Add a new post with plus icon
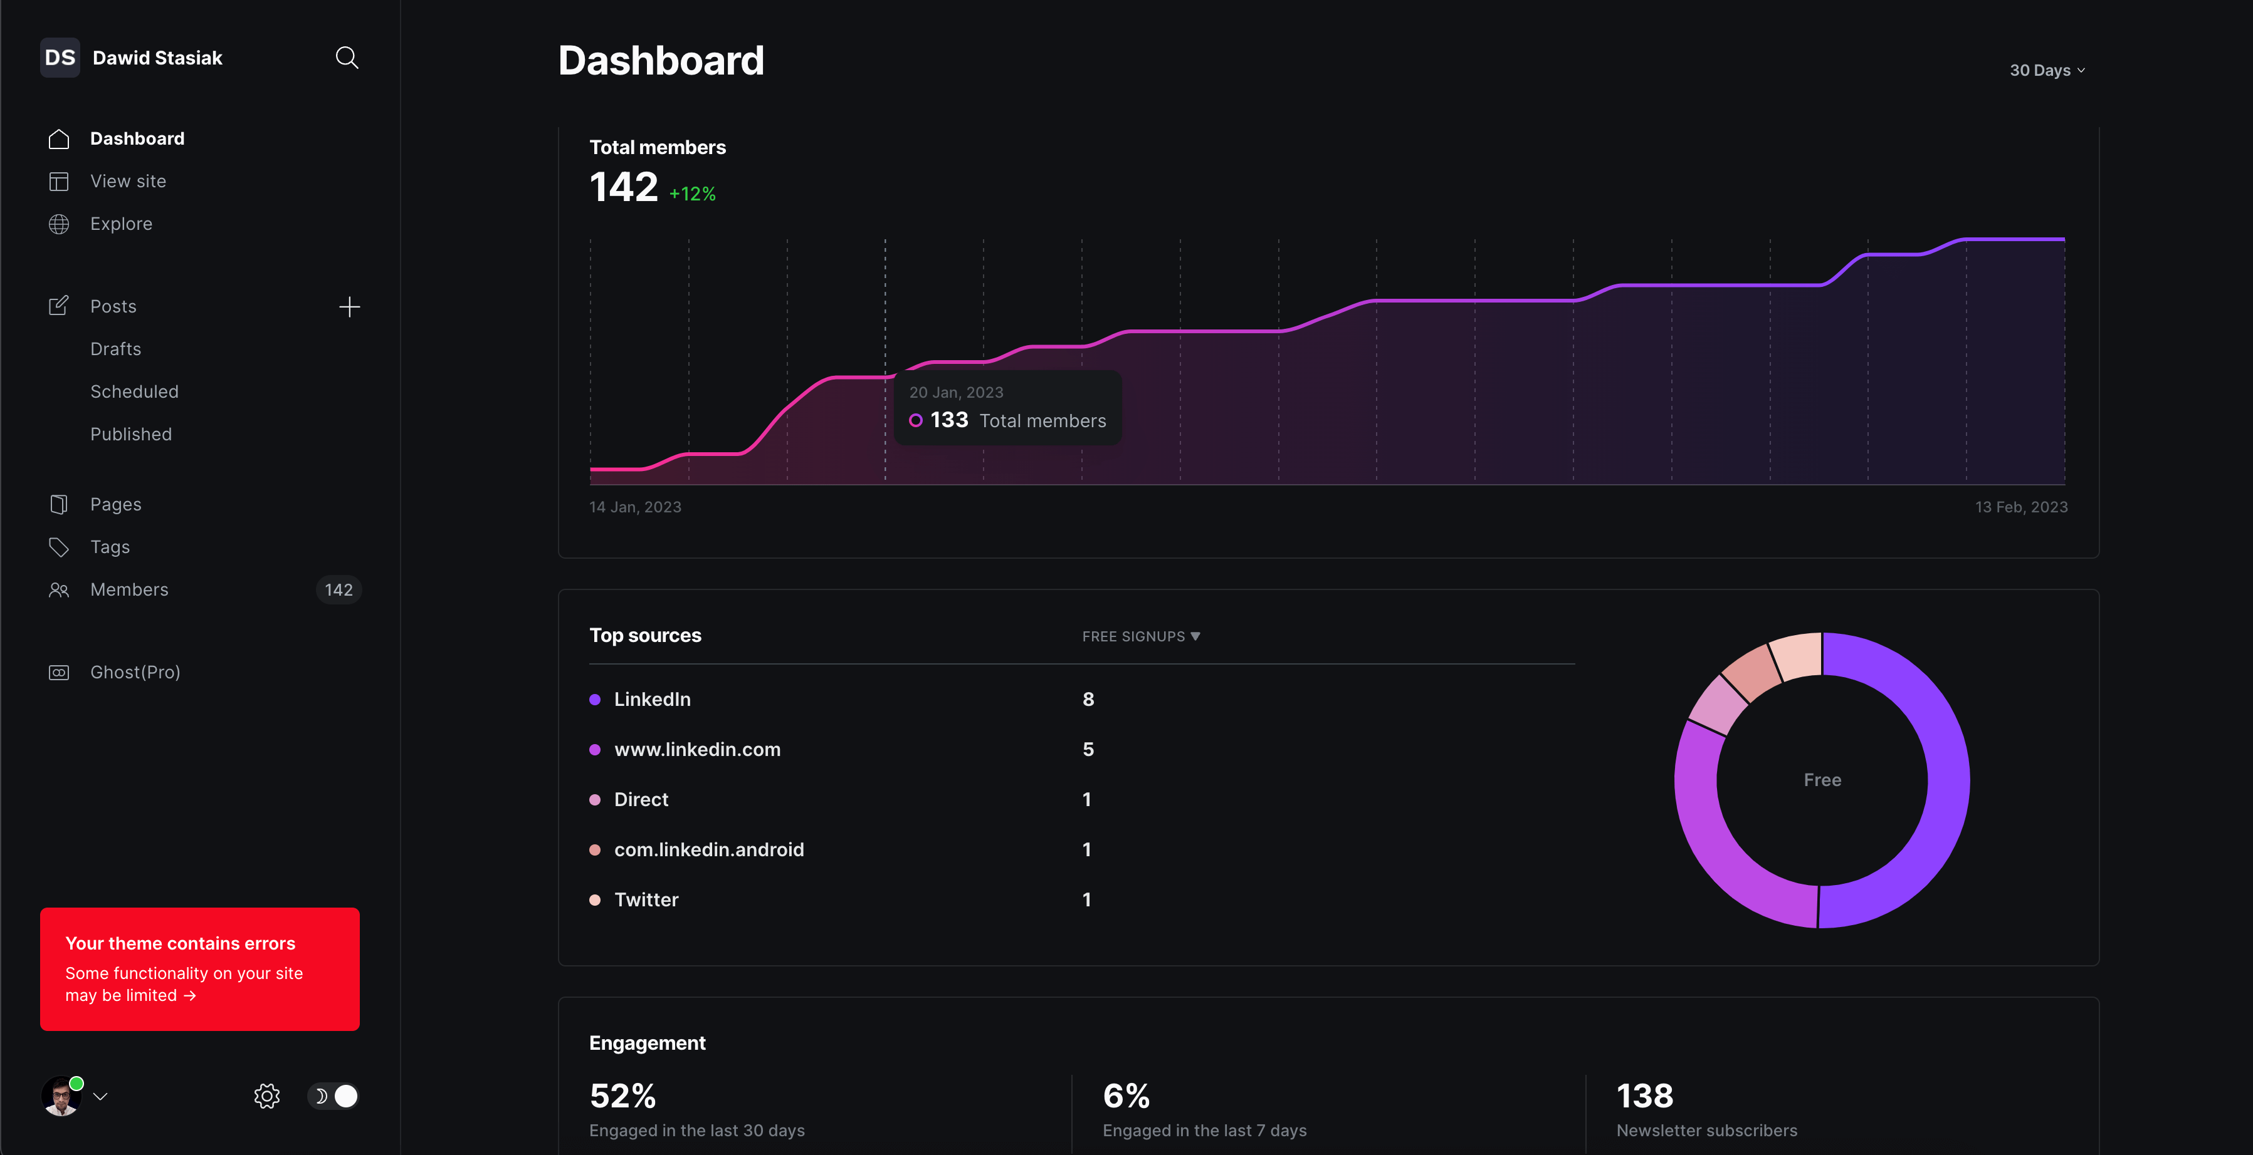Image resolution: width=2253 pixels, height=1155 pixels. coord(349,307)
